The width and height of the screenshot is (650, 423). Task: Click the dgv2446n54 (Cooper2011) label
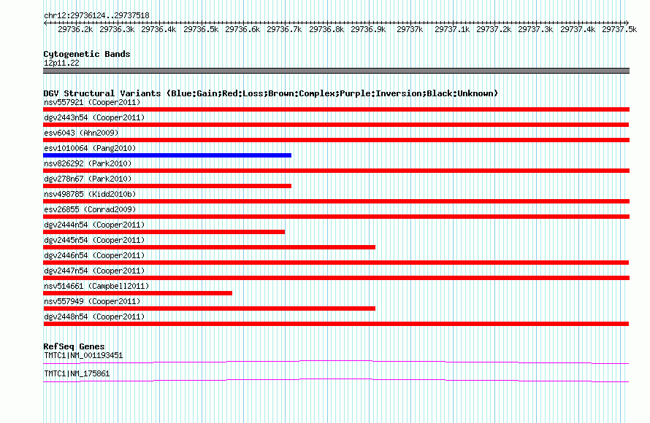94,255
